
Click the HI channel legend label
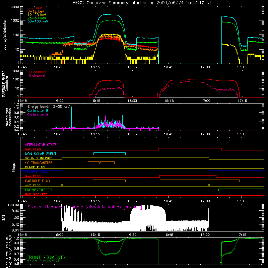pyautogui.click(x=36, y=76)
